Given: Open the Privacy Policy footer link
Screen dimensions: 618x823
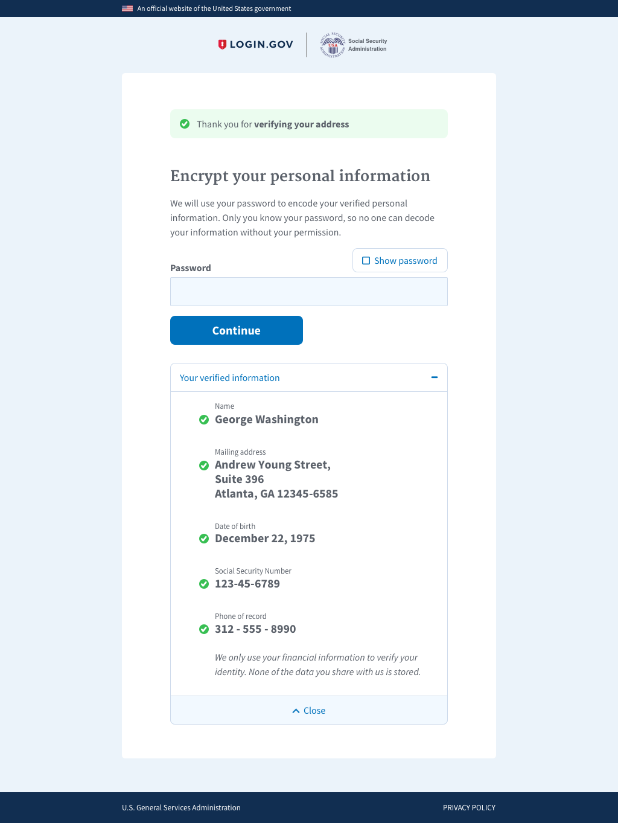Looking at the screenshot, I should pos(469,808).
